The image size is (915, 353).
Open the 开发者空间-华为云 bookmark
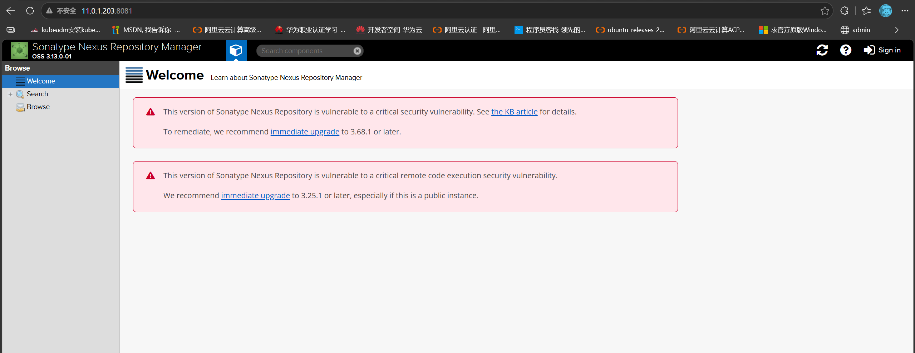389,30
